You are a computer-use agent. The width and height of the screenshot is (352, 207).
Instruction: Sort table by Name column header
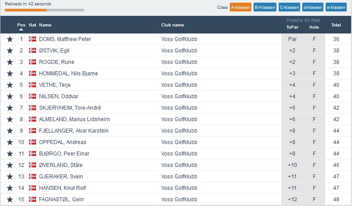(x=45, y=25)
